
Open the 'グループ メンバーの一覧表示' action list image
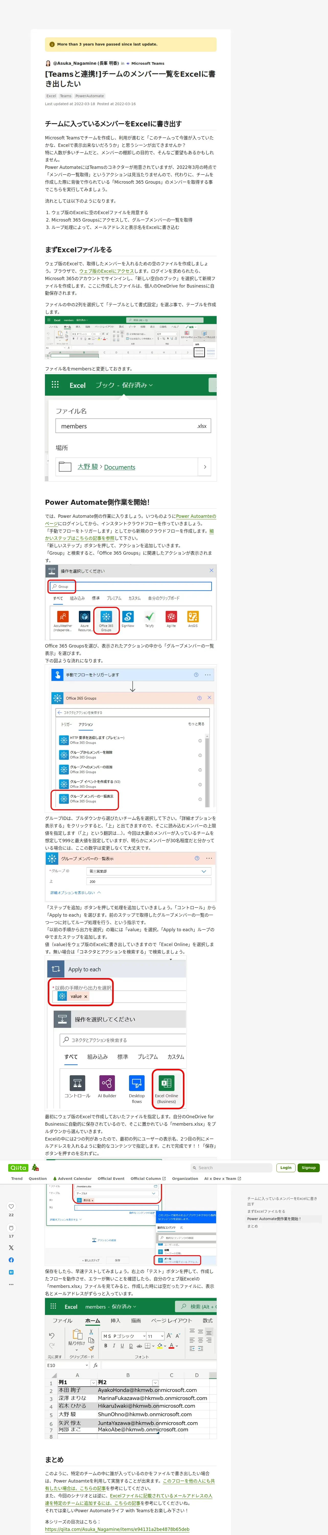(x=131, y=739)
